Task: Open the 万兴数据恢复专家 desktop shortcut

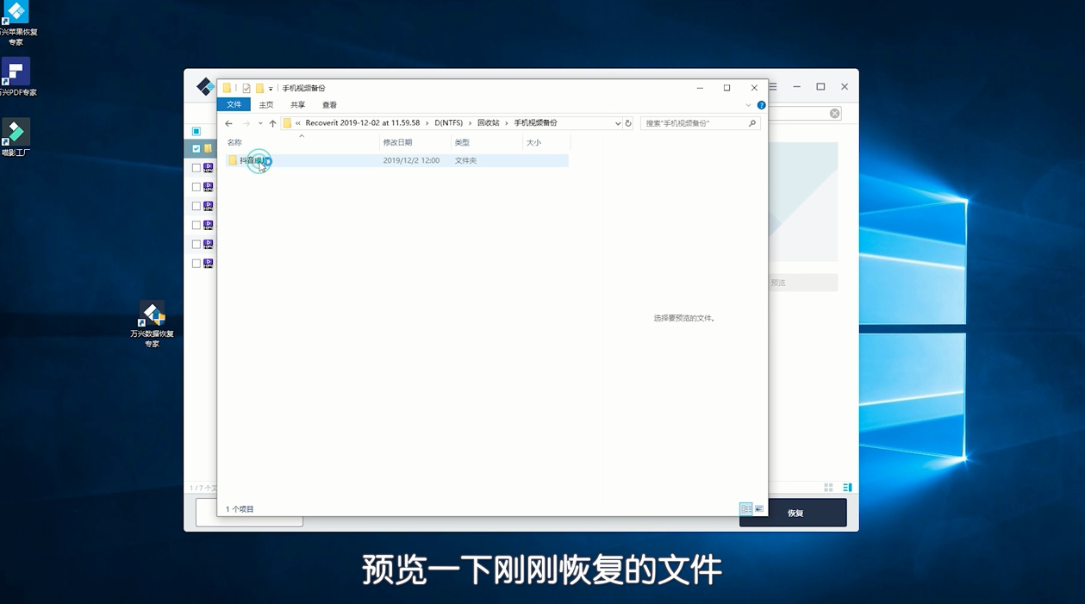Action: coord(153,325)
